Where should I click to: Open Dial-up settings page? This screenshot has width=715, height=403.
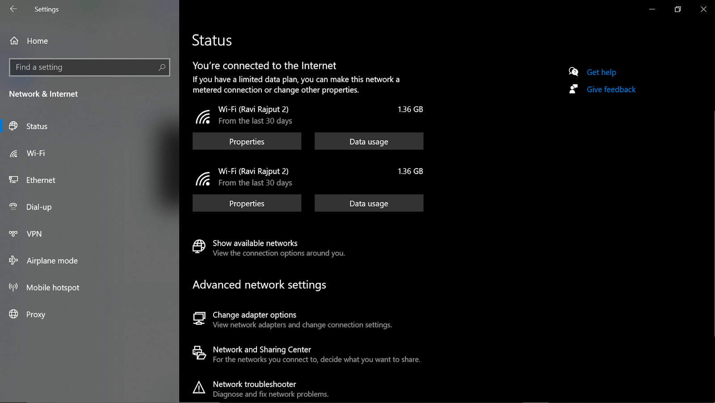pos(39,207)
